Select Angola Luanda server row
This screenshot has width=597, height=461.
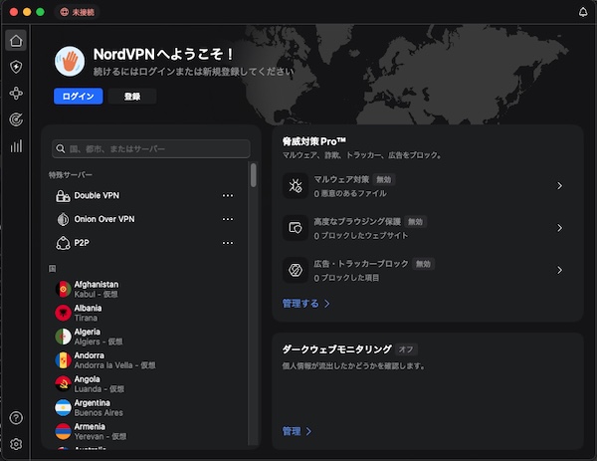click(144, 384)
